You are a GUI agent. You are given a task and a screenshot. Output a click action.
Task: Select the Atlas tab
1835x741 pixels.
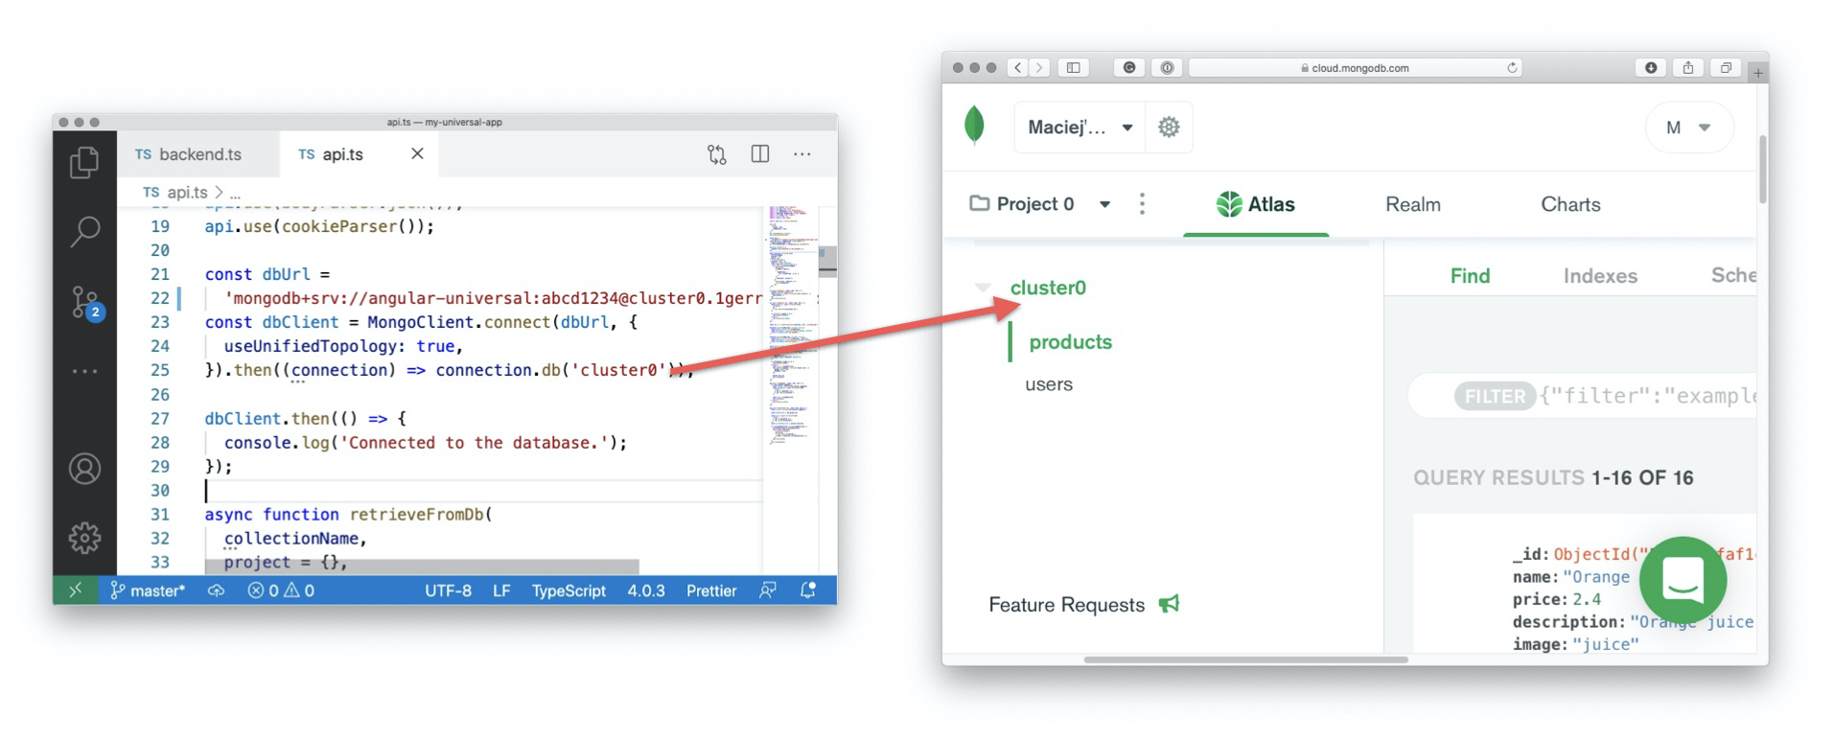1256,204
